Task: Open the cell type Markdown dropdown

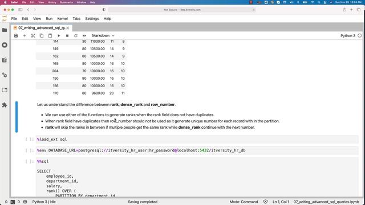Action: click(x=103, y=35)
